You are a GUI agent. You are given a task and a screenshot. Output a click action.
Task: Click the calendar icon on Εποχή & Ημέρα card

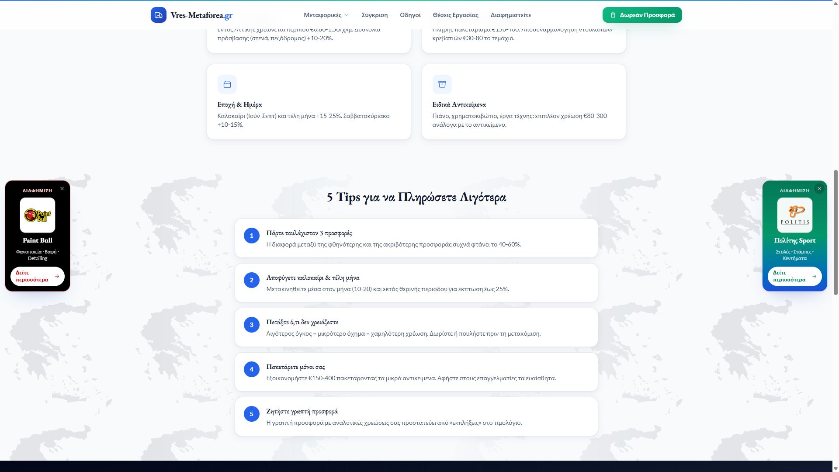point(227,84)
